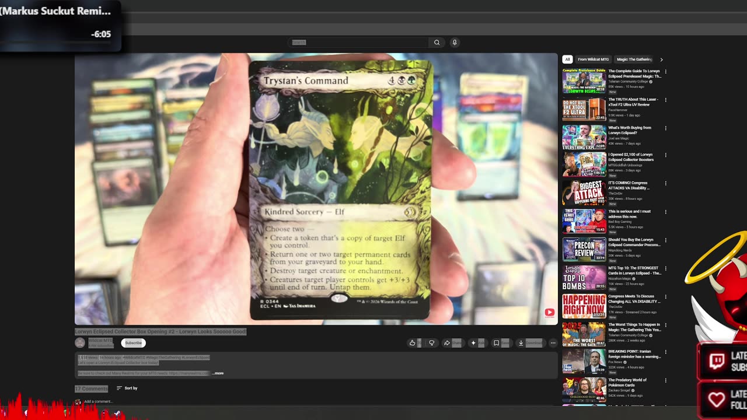747x420 pixels.
Task: Open options for MTG Top 10 STRONGEST video
Action: click(665, 268)
